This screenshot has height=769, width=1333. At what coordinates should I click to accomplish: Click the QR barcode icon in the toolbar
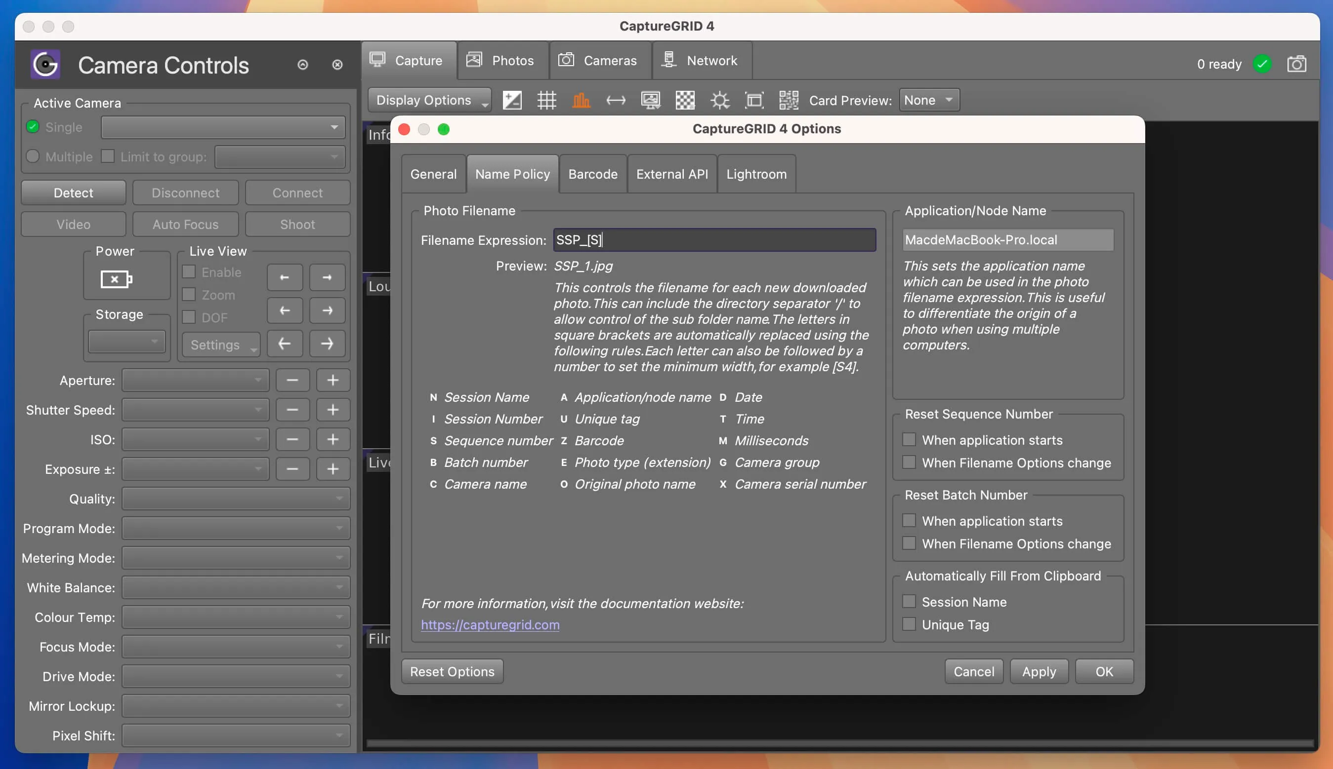coord(789,100)
